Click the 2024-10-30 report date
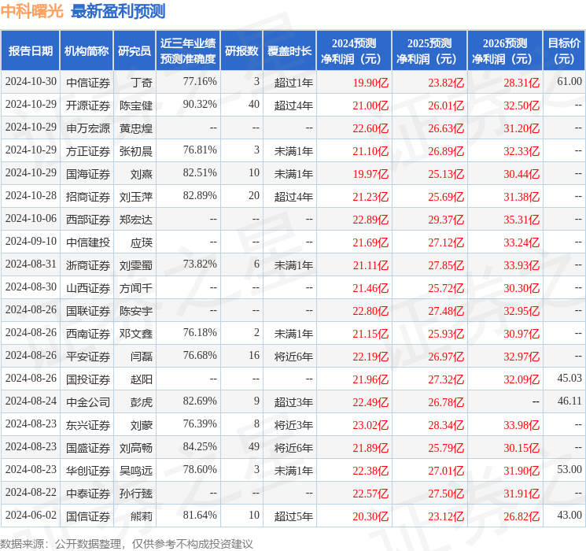 tap(31, 81)
